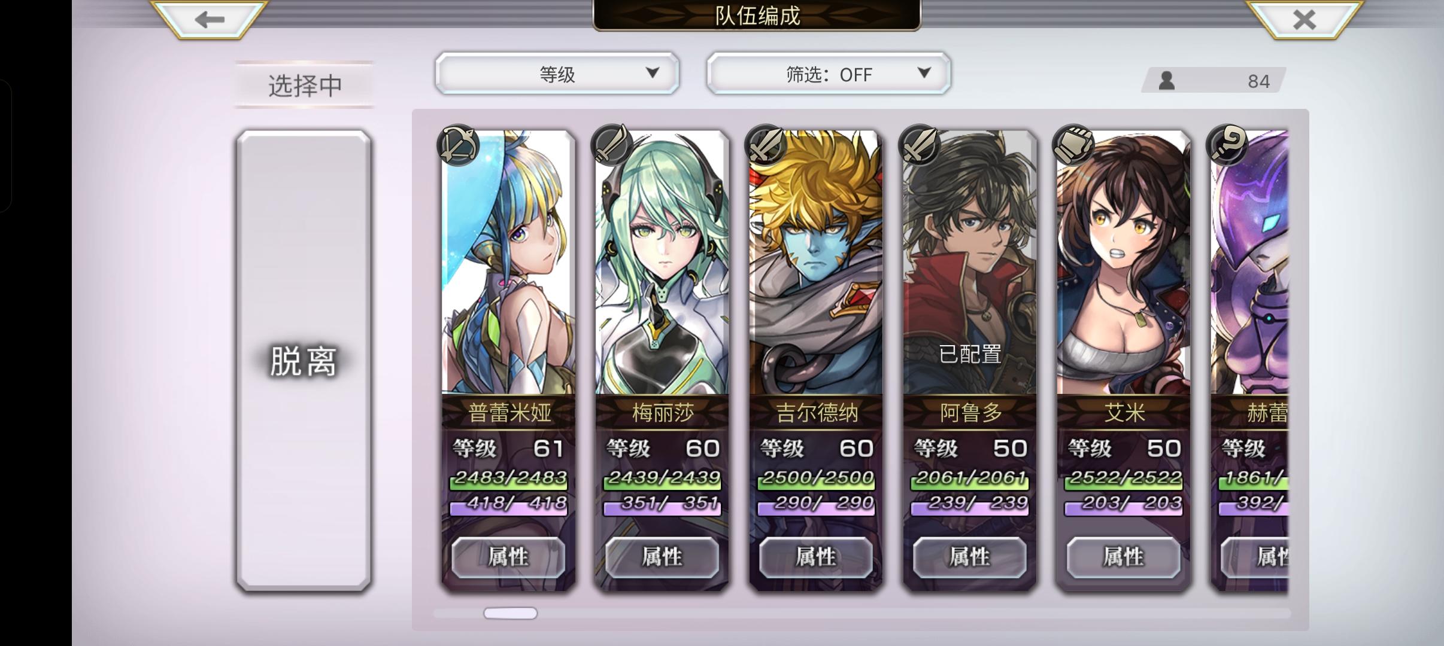Click the character count person icon
The image size is (1444, 646).
[x=1166, y=80]
